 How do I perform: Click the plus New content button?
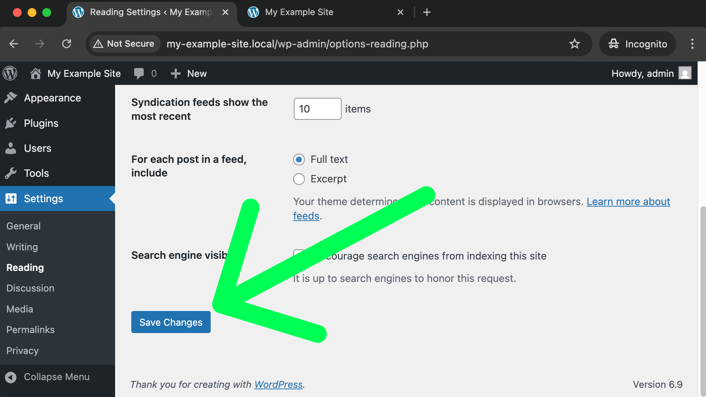[189, 74]
